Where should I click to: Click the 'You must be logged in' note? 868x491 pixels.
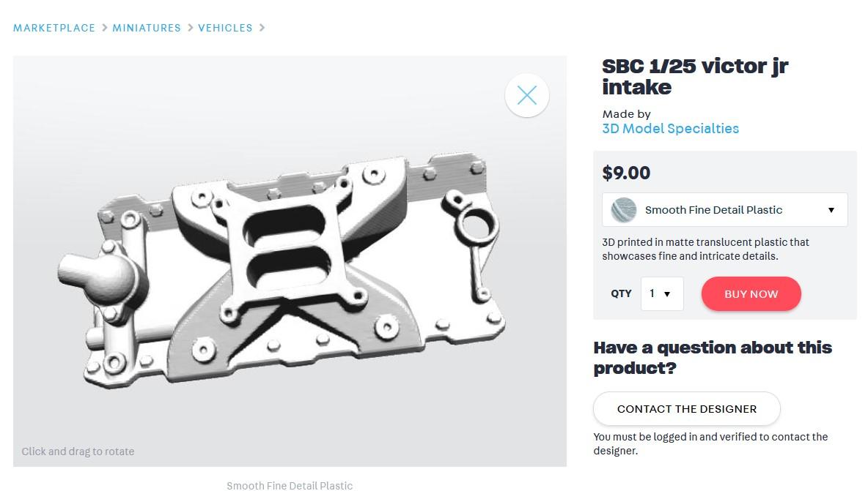click(x=711, y=443)
